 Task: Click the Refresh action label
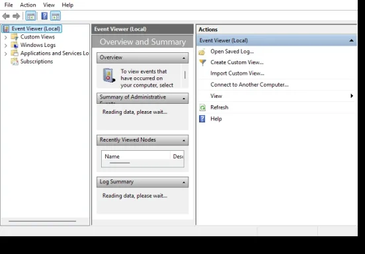[x=220, y=107]
